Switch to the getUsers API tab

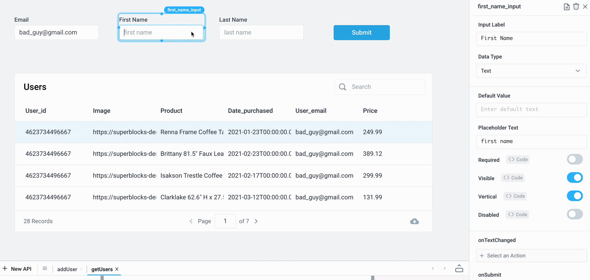pos(102,269)
